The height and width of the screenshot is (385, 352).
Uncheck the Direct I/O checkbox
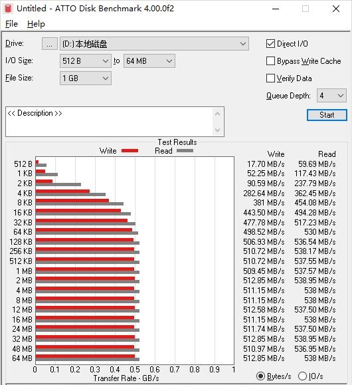pyautogui.click(x=270, y=44)
